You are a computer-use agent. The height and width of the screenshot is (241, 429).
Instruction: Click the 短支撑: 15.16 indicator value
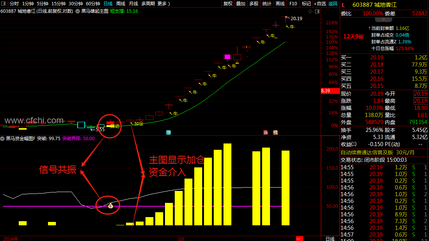(124, 12)
